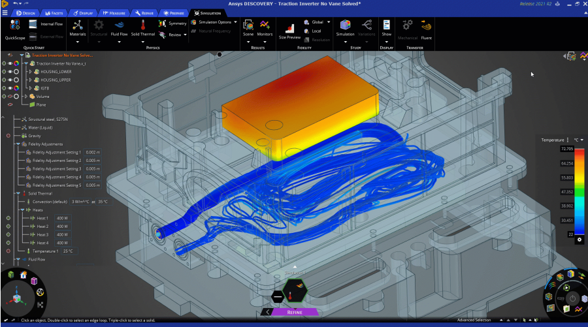The height and width of the screenshot is (327, 588).
Task: Click the Temperature legend title
Action: pyautogui.click(x=552, y=140)
